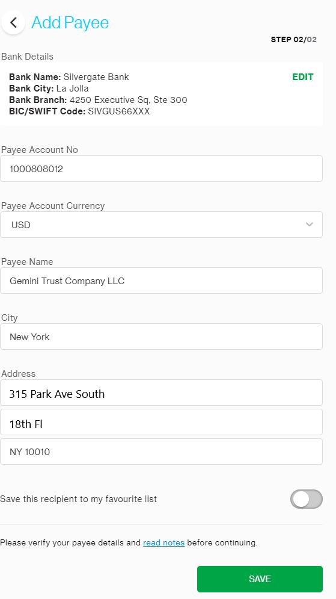Click the STEP 02/02 indicator
336x599 pixels.
pos(294,40)
